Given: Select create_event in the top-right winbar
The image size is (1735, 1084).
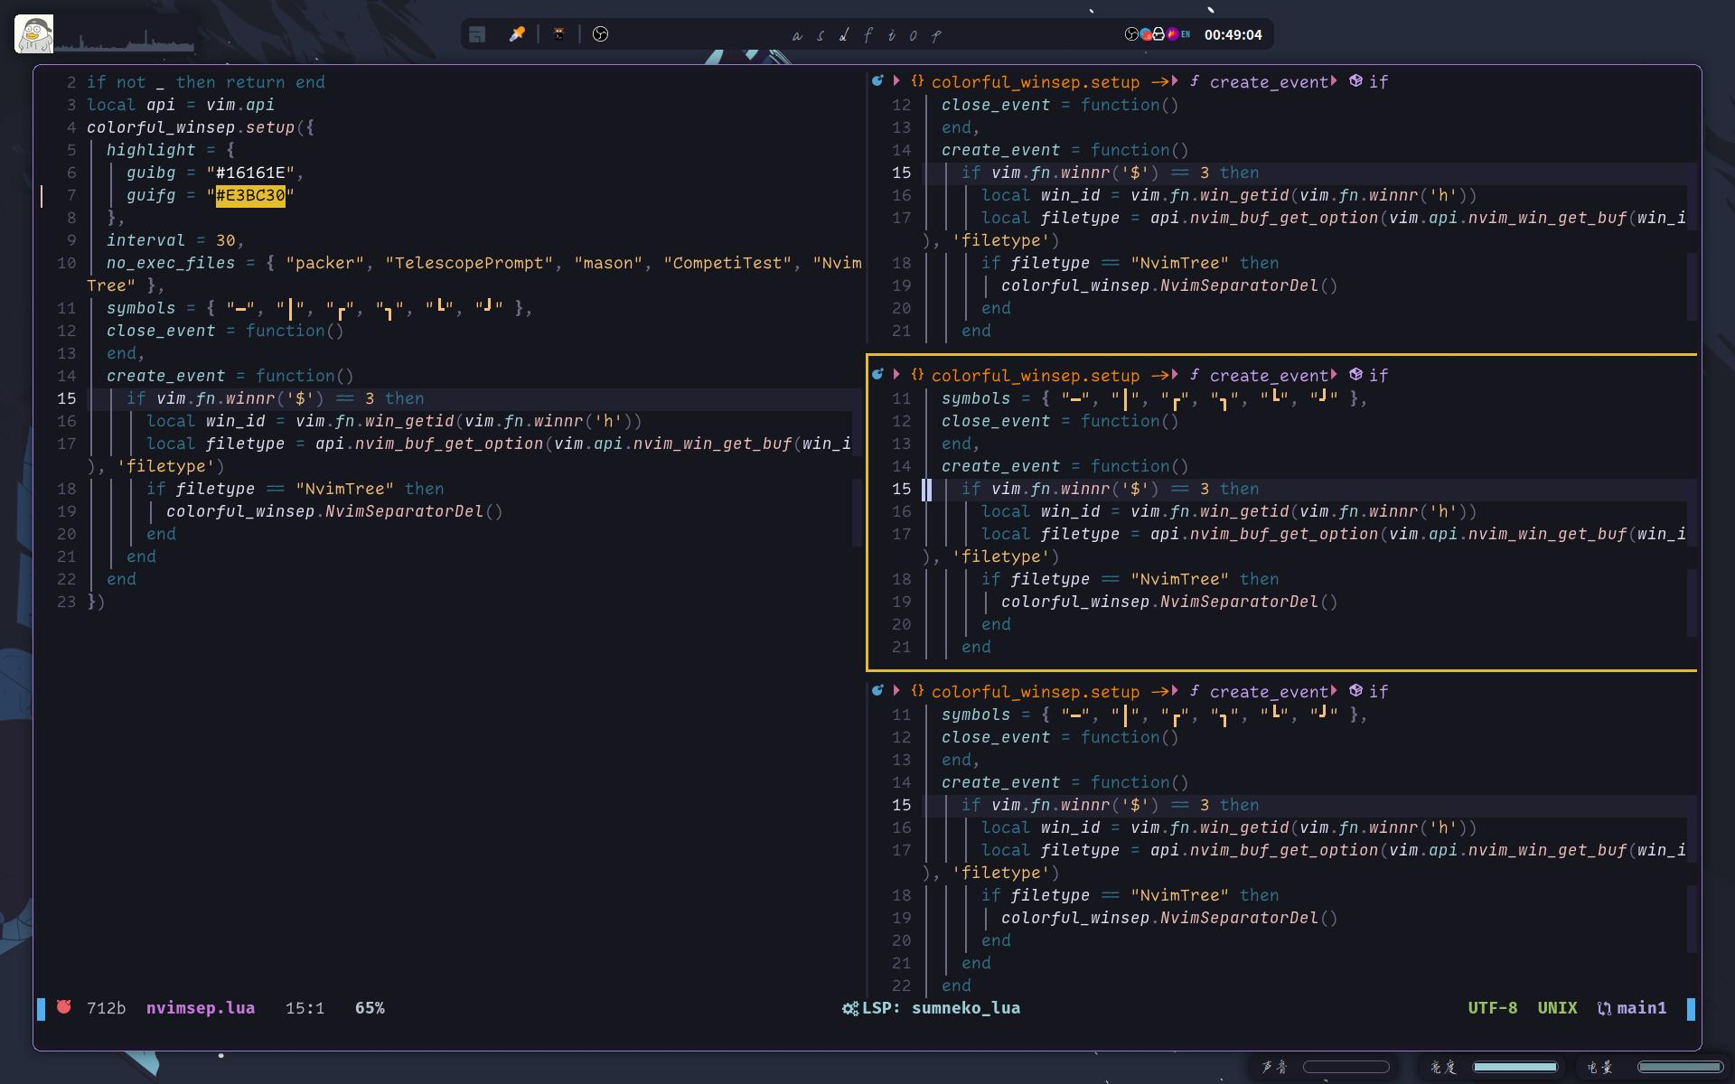Looking at the screenshot, I should [1269, 82].
